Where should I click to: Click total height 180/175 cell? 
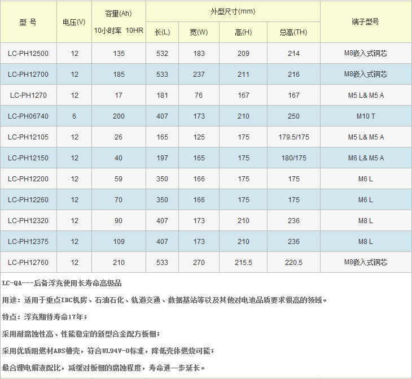coord(293,158)
